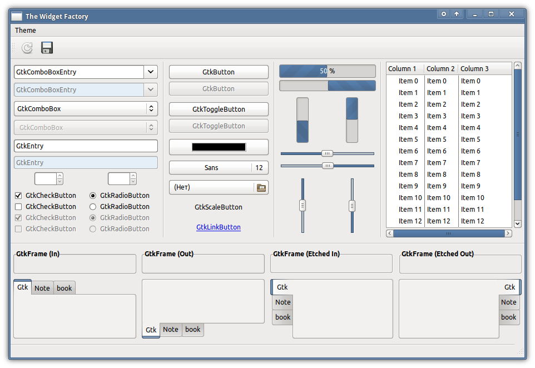Click the circle button in the title bar
The image size is (535, 368).
[444, 14]
